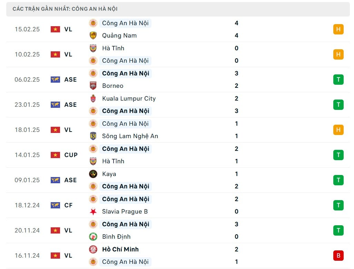Open the Hà Tĩnh team on 10.02.25
354x269 pixels.
point(113,48)
